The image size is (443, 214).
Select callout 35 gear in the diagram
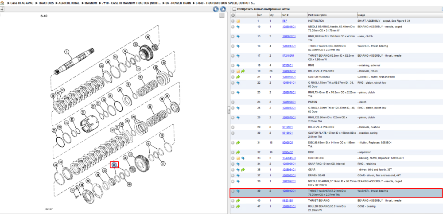[136, 44]
